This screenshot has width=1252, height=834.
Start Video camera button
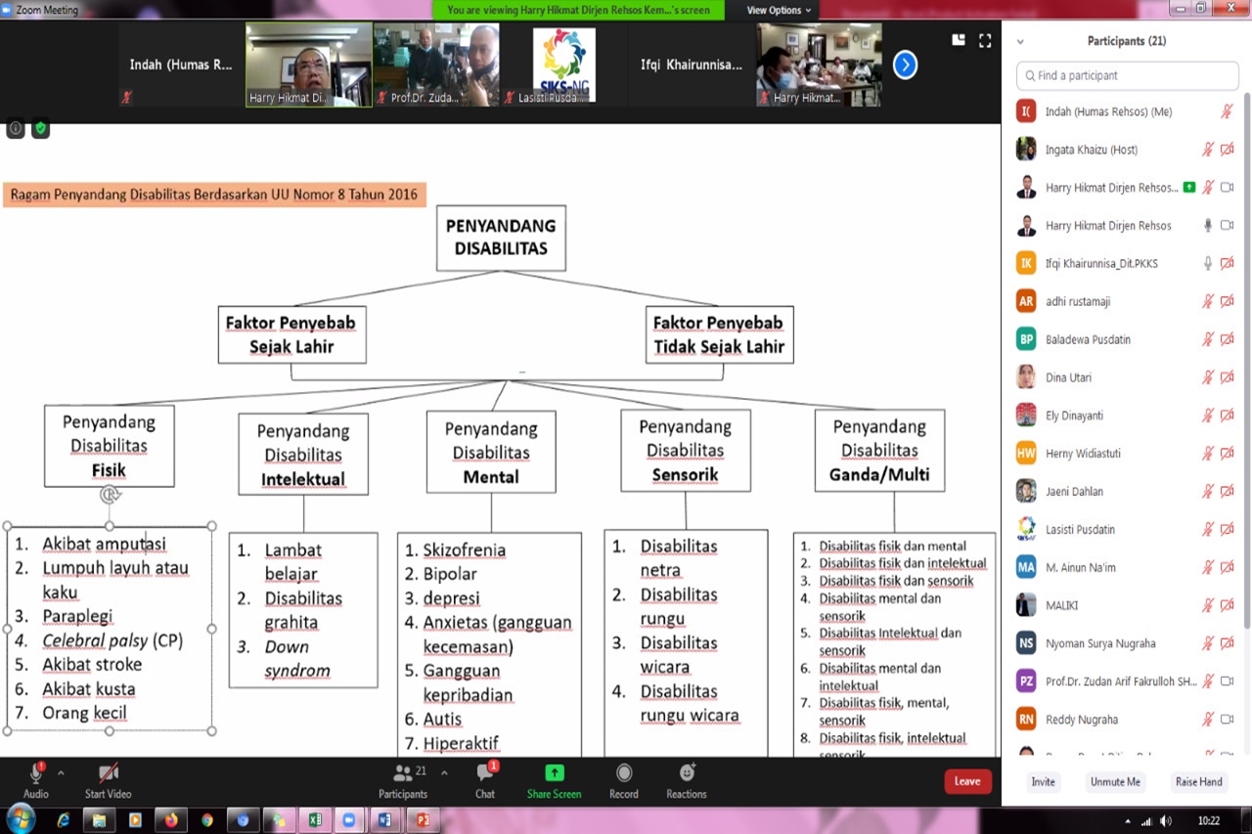108,780
